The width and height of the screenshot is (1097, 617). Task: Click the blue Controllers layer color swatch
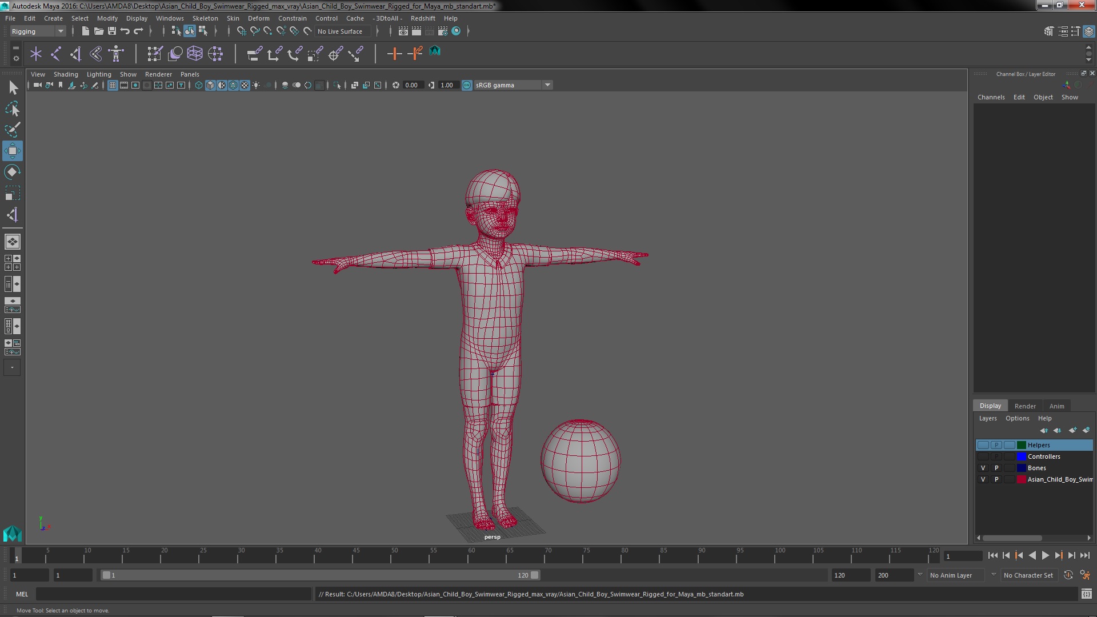click(1021, 456)
